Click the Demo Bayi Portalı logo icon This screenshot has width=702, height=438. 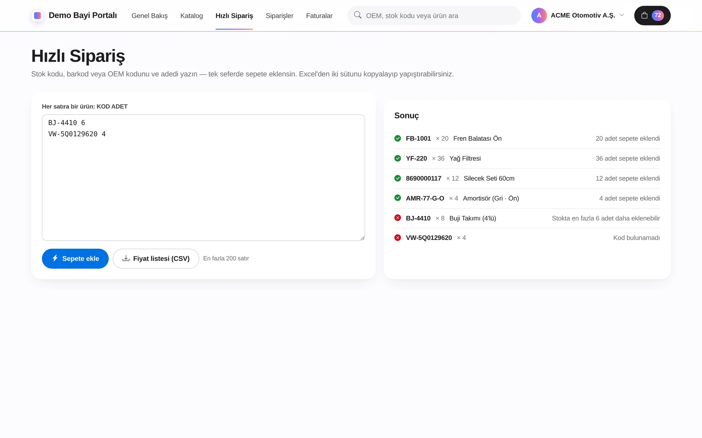pos(38,15)
